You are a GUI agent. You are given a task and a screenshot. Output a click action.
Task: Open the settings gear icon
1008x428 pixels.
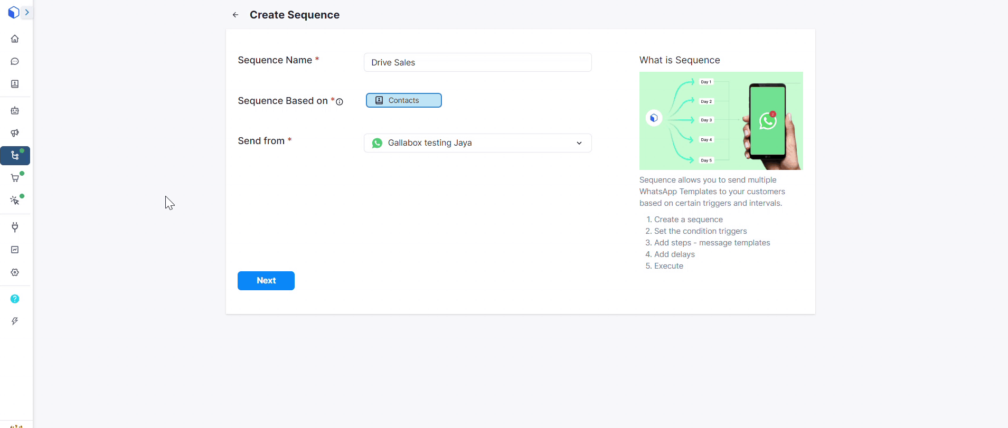15,272
